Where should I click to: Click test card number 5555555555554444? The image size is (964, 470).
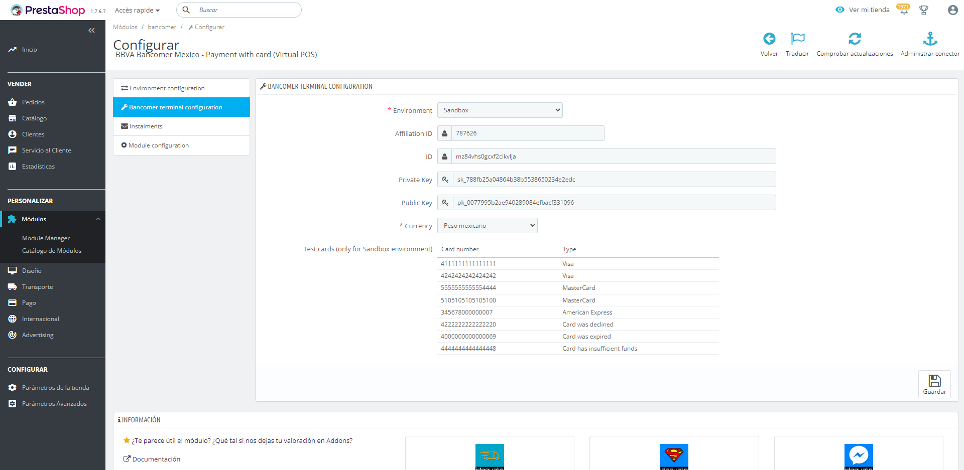(468, 288)
